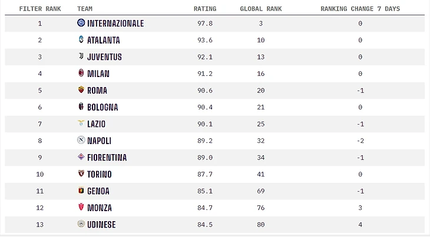Click the Torino club crest icon
The height and width of the screenshot is (237, 430).
click(x=81, y=174)
